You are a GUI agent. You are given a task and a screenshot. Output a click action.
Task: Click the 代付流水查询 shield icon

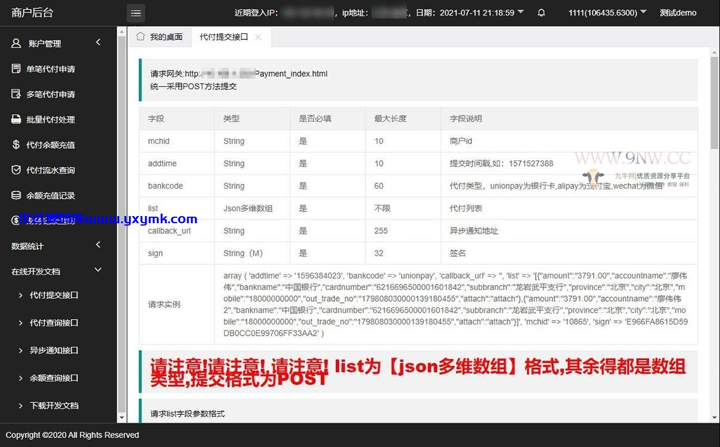click(17, 170)
